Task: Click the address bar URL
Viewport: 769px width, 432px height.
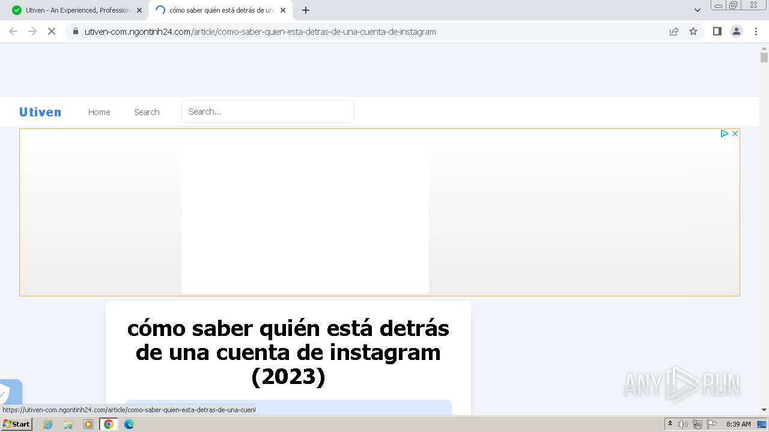Action: [260, 32]
